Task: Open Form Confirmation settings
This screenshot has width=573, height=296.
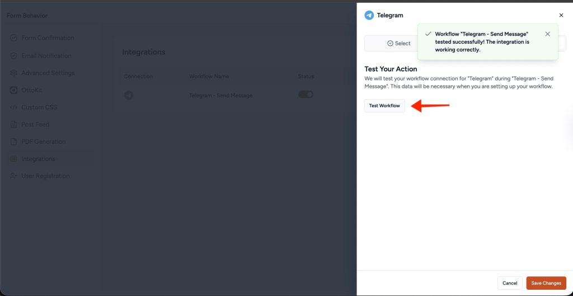Action: [48, 38]
